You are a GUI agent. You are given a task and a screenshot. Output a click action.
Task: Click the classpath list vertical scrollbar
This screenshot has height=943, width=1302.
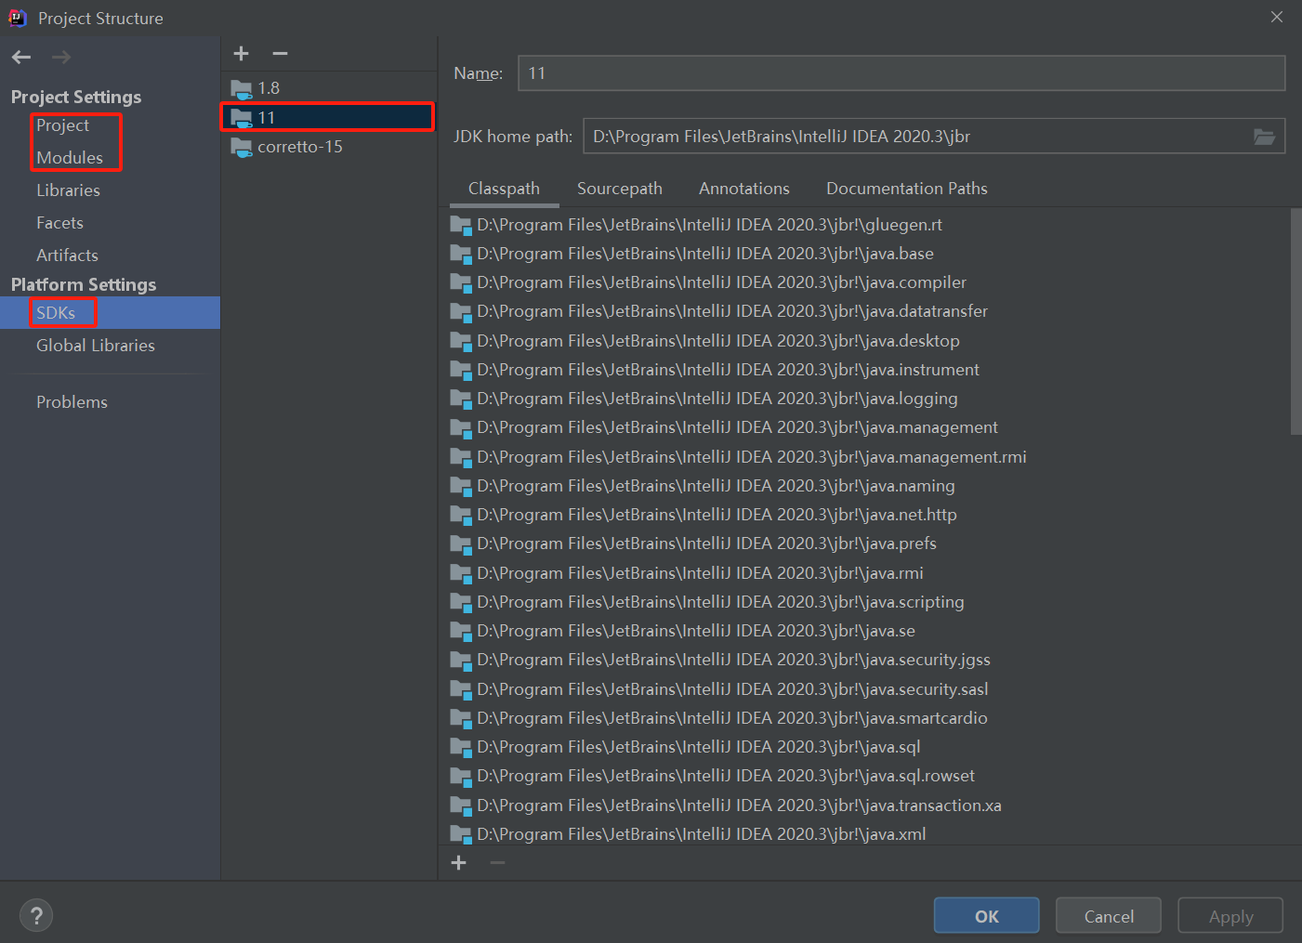click(1295, 321)
